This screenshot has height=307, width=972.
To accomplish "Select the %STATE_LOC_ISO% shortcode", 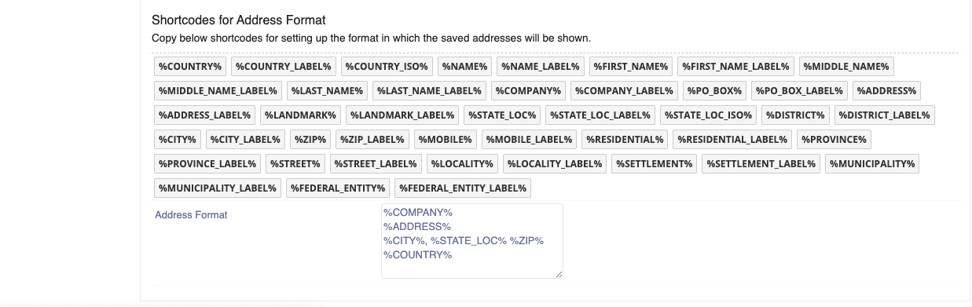I will [708, 115].
